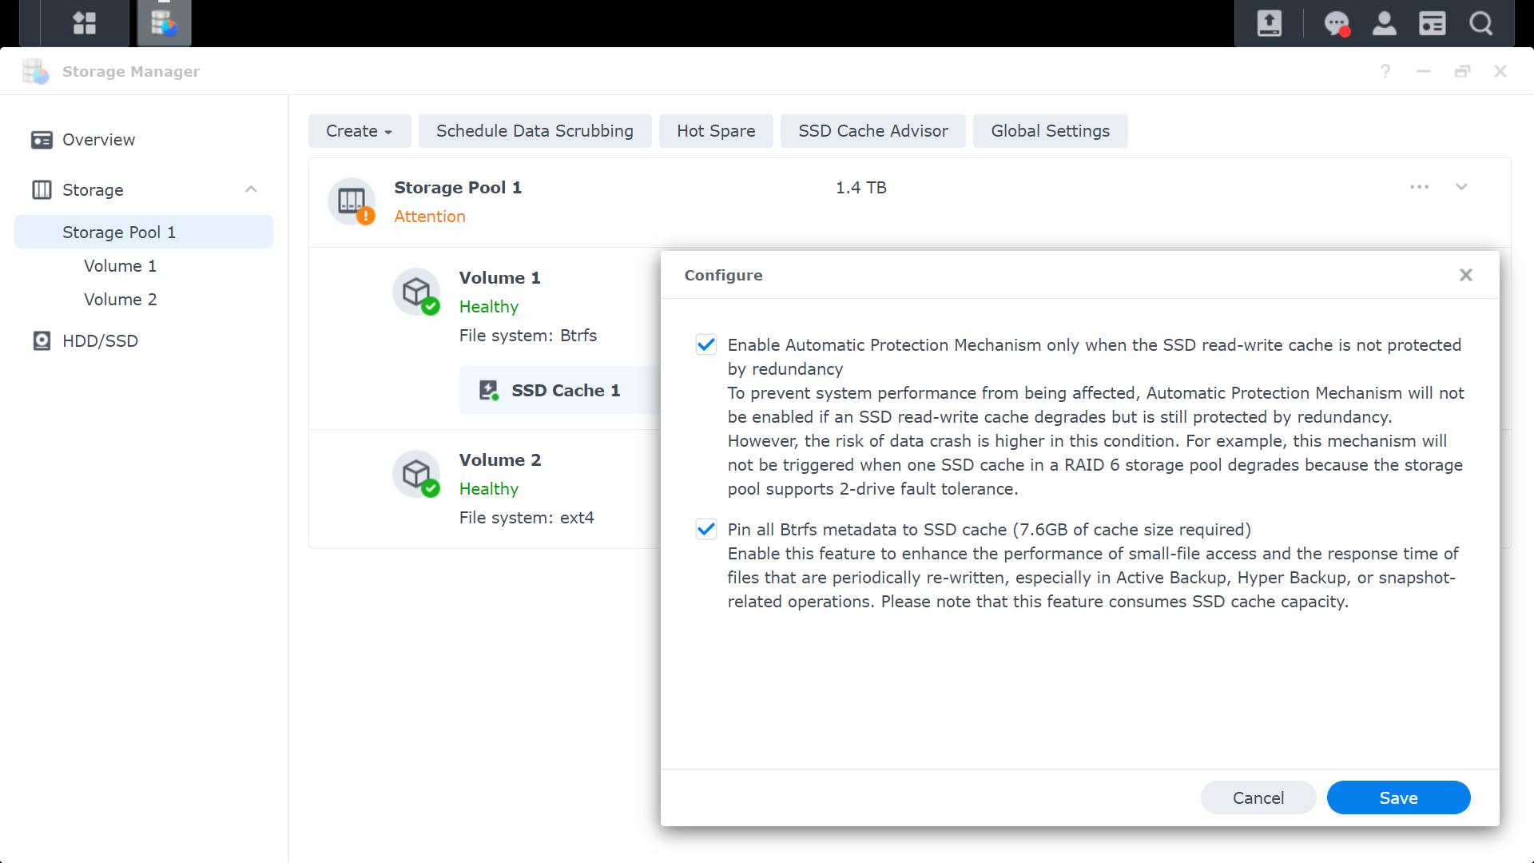Open the upload queue icon in taskbar
The image size is (1534, 863).
tap(1269, 23)
